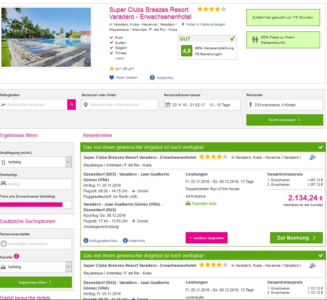Expand the mehr amenities link
The image size is (327, 300).
[x=120, y=58]
